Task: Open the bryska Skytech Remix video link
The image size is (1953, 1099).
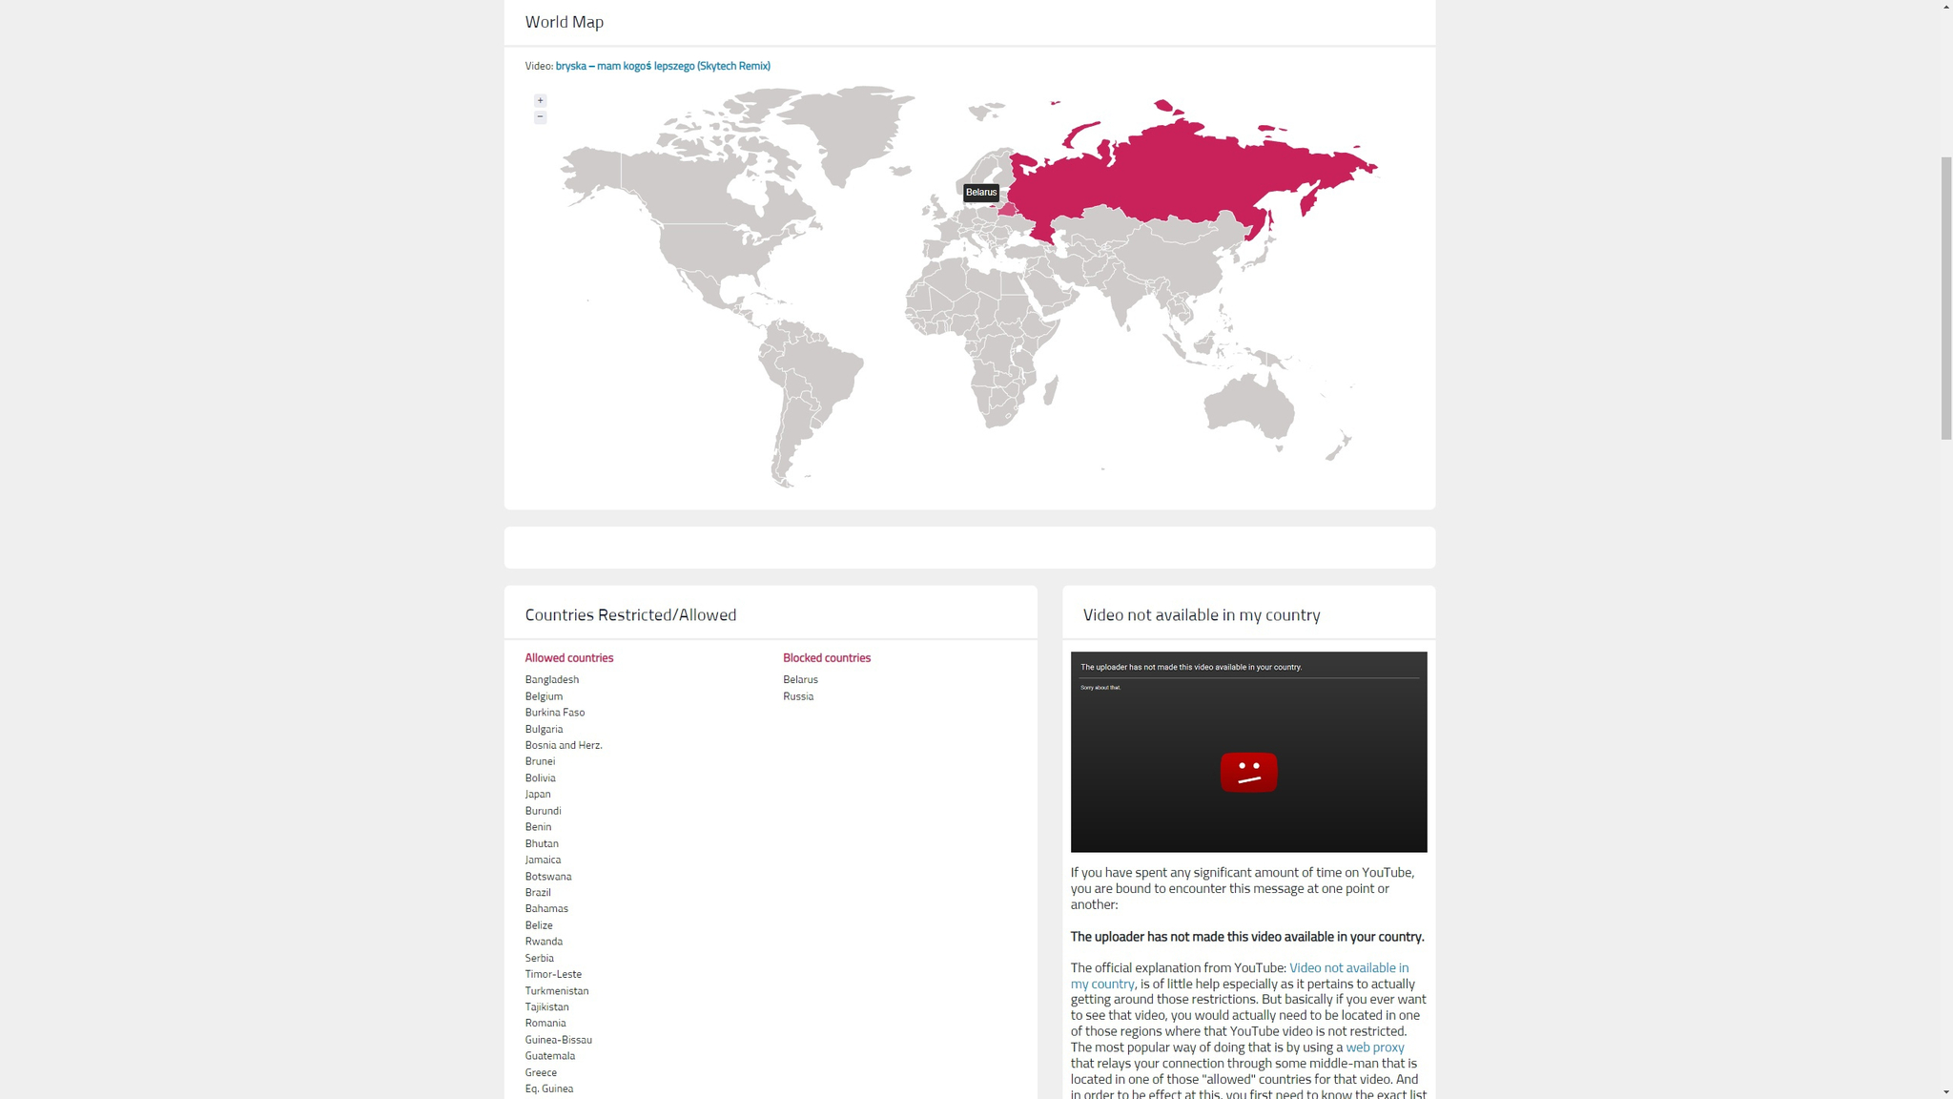Action: (x=663, y=66)
